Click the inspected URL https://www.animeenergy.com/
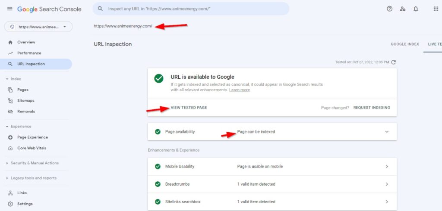The height and width of the screenshot is (211, 442). [x=123, y=26]
